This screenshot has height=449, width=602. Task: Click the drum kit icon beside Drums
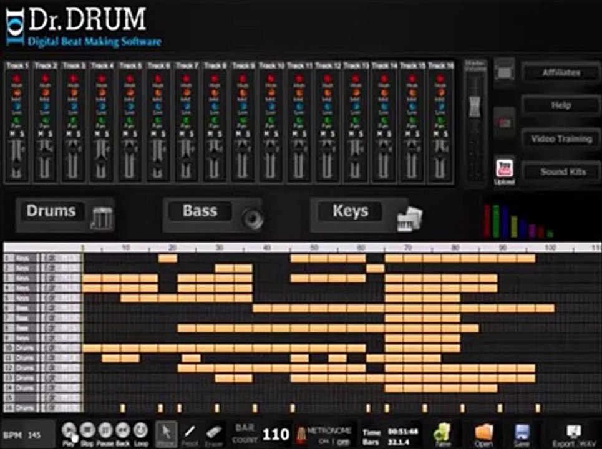coord(102,218)
